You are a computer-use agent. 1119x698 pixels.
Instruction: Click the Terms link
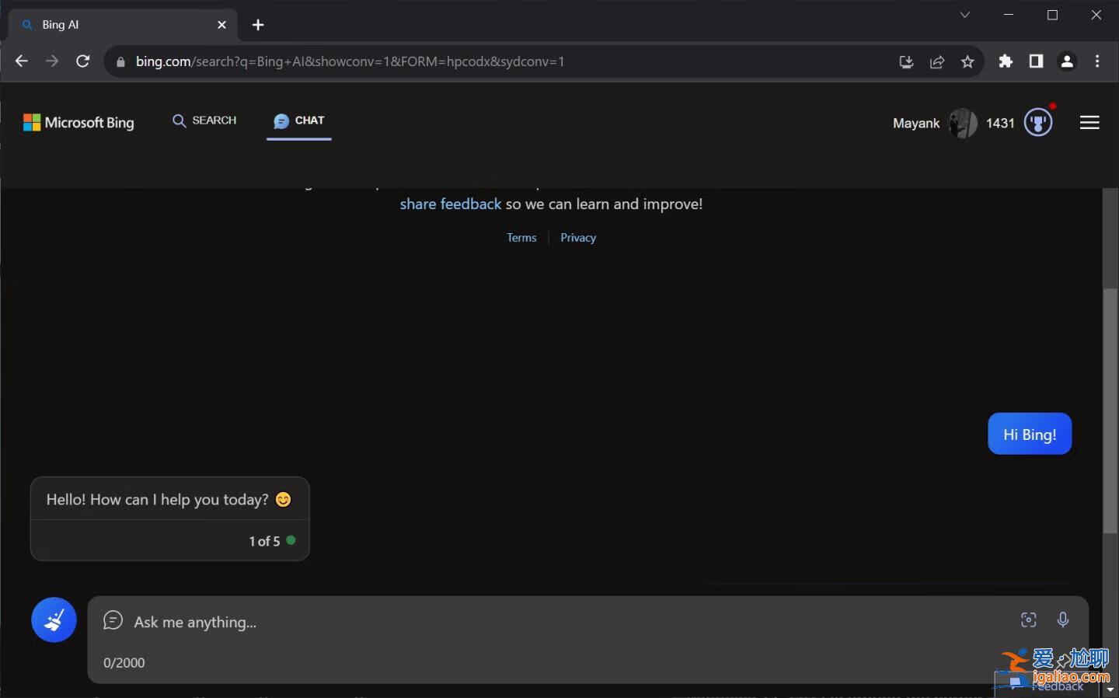point(521,238)
